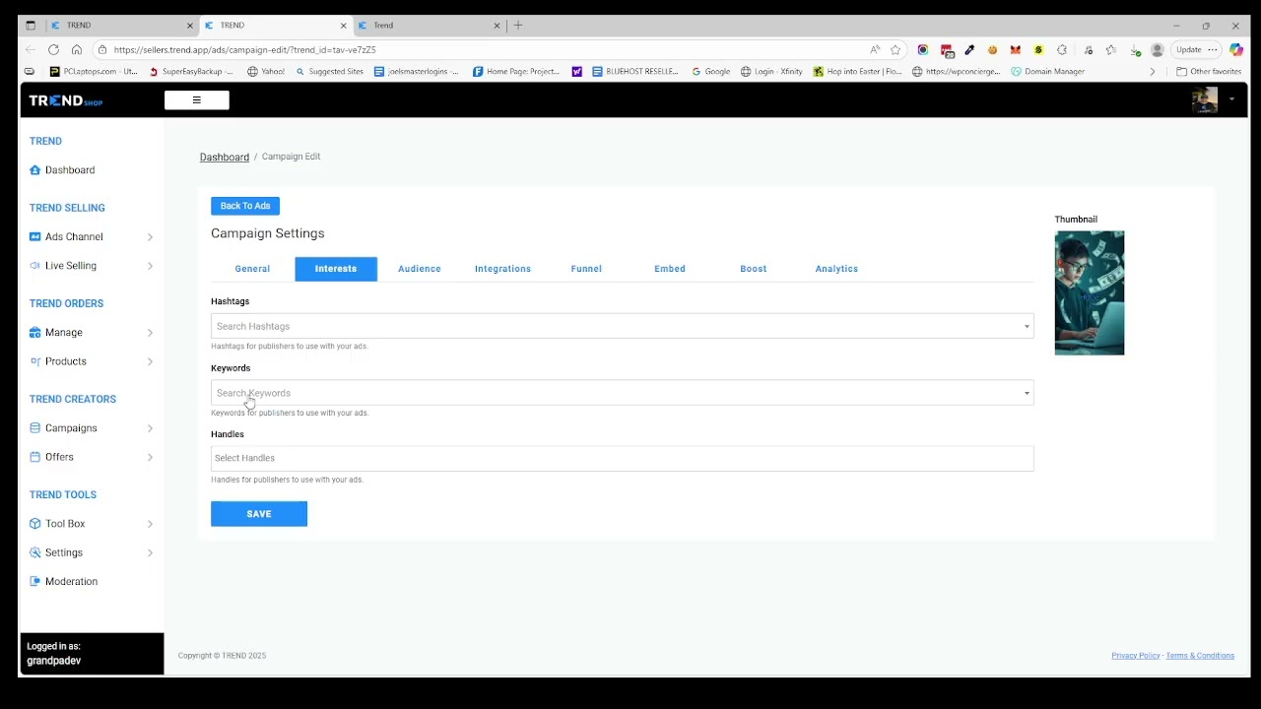Open the Domain Manager bookmark
Image resolution: width=1261 pixels, height=709 pixels.
pyautogui.click(x=1048, y=72)
